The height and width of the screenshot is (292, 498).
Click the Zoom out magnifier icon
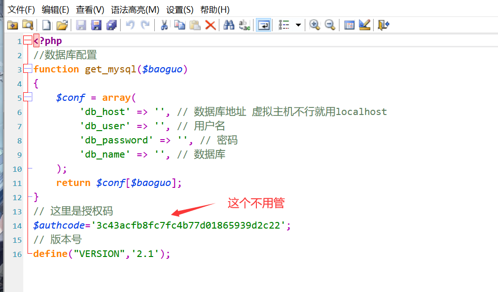pos(329,25)
